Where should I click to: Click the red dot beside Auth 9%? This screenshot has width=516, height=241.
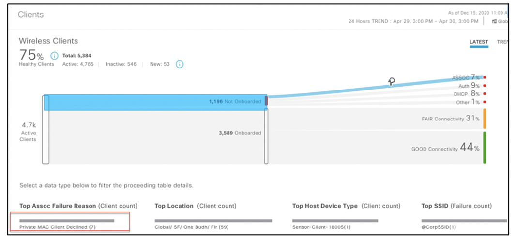(485, 86)
